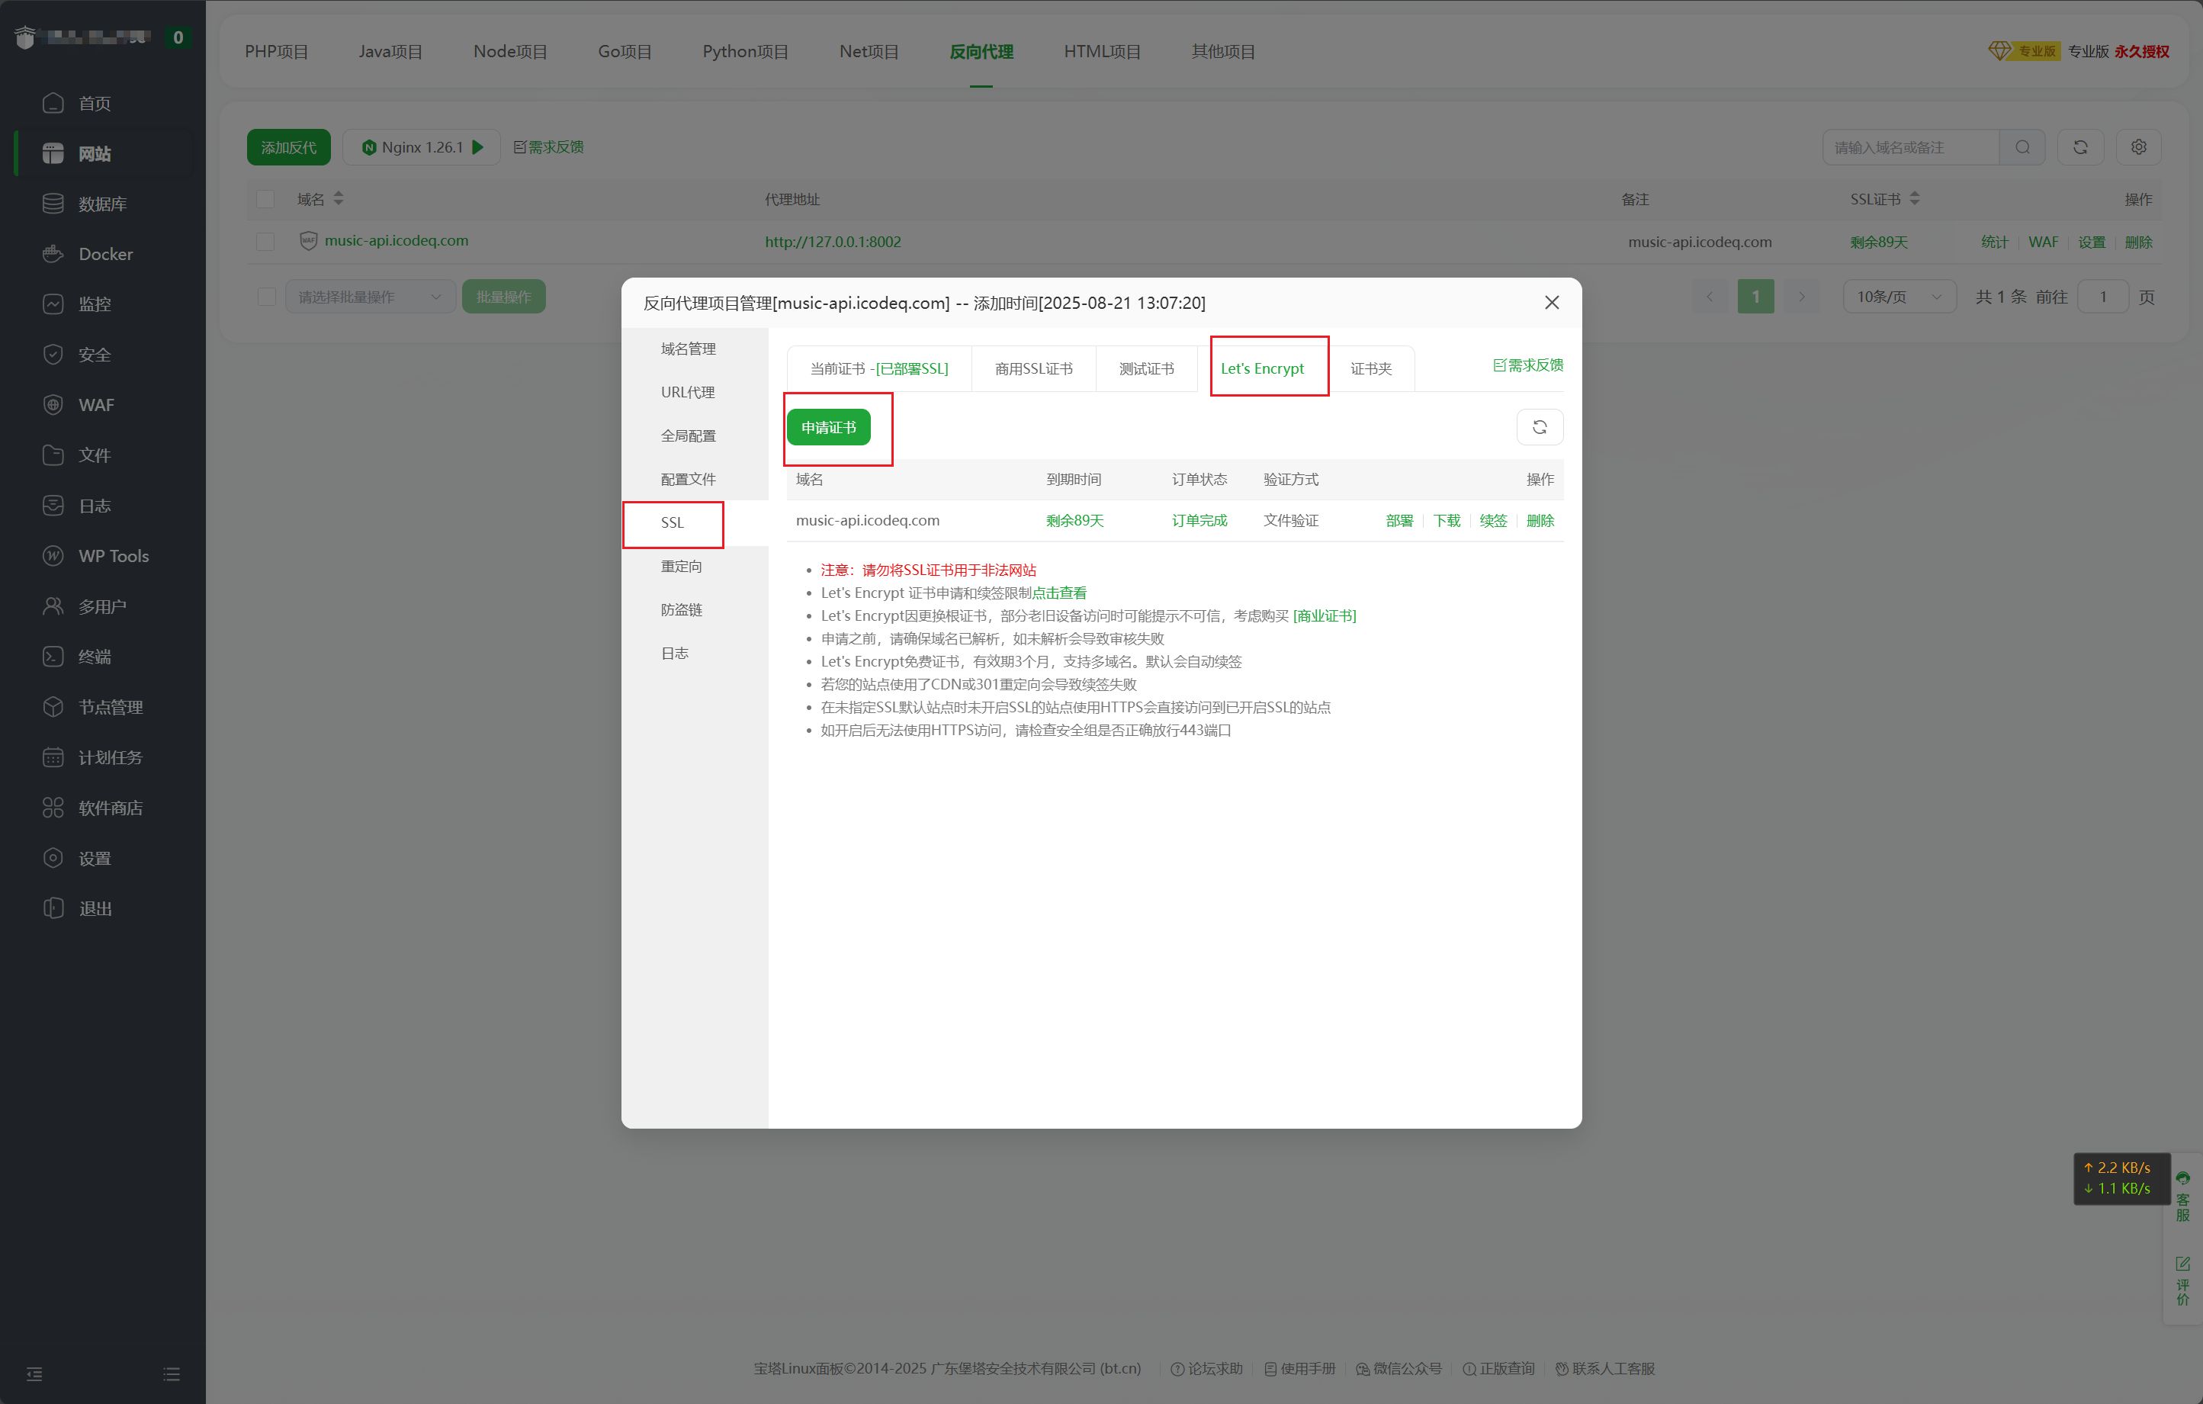The image size is (2203, 1404).
Task: Open the 设置 settings sidebar icon
Action: click(x=53, y=858)
